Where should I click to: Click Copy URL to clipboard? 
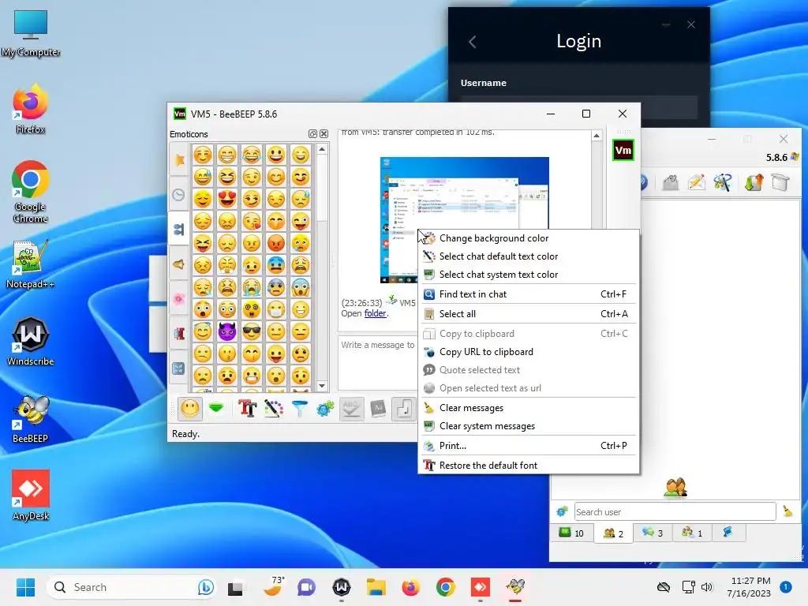point(529,352)
